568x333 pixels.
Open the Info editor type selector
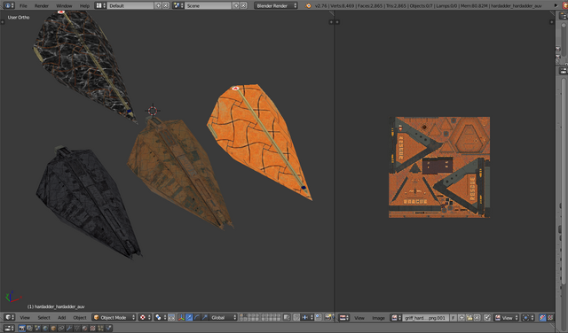click(x=9, y=5)
